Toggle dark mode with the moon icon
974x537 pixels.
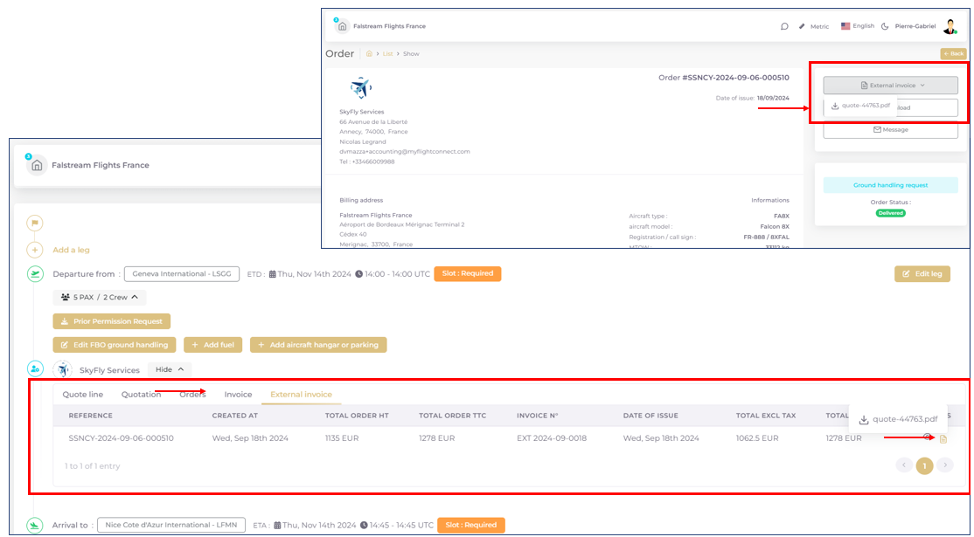(885, 27)
